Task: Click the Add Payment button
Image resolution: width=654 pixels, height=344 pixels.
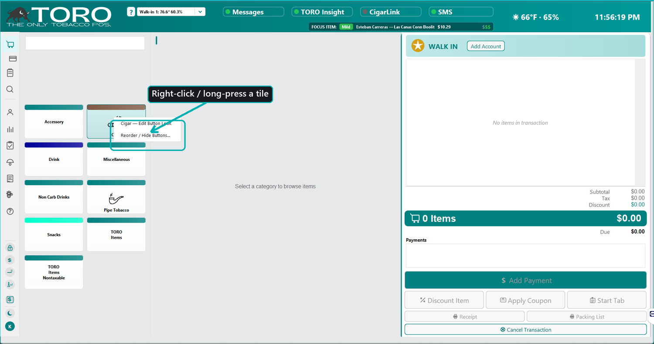Action: 525,281
